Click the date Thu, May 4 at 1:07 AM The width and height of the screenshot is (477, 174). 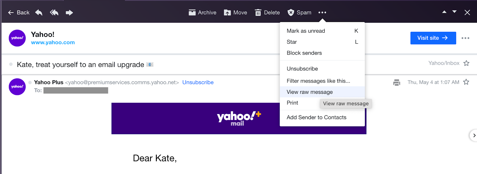(433, 82)
